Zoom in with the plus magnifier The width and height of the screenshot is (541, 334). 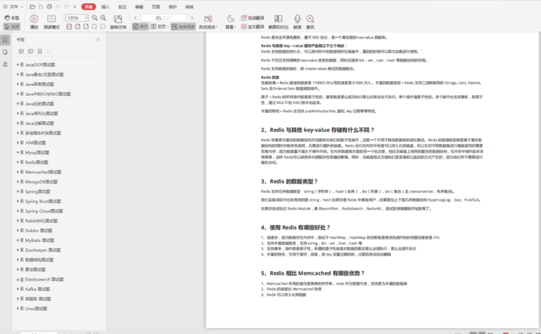point(103,18)
